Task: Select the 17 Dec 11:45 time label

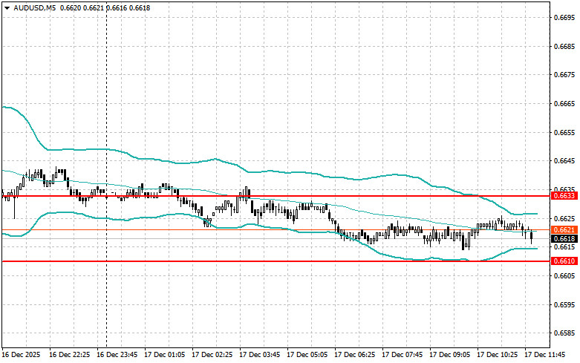Action: [545, 355]
